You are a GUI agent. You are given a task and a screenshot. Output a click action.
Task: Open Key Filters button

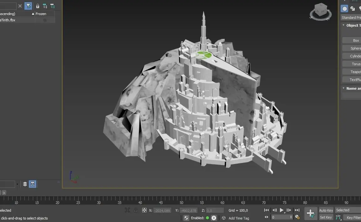(352, 217)
